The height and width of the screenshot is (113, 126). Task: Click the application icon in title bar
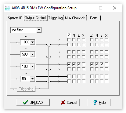tap(8, 8)
